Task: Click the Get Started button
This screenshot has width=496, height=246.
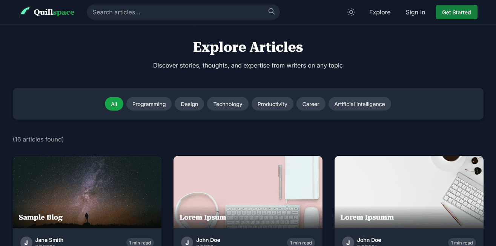Action: pyautogui.click(x=456, y=12)
